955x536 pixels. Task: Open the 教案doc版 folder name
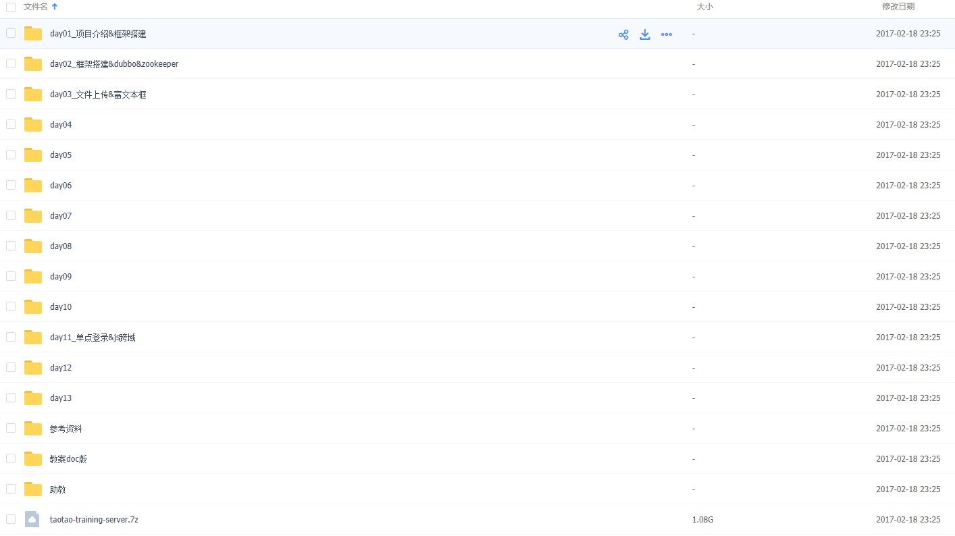coord(68,459)
